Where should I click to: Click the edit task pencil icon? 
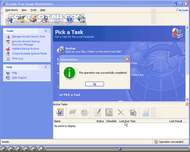pyautogui.click(x=97, y=112)
